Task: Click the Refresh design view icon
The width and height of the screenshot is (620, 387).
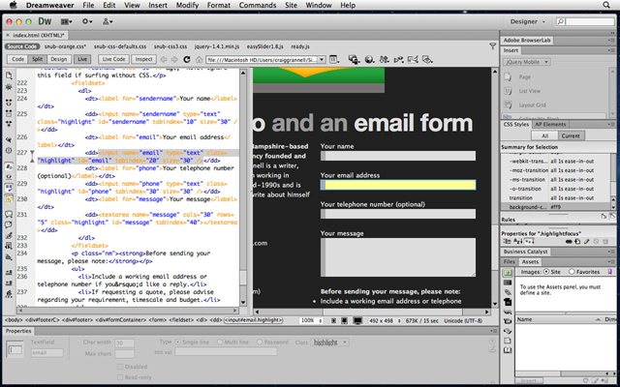Action: 187,60
